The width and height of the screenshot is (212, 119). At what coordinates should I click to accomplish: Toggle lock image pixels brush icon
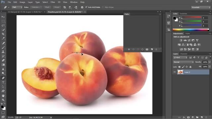pos(183,67)
